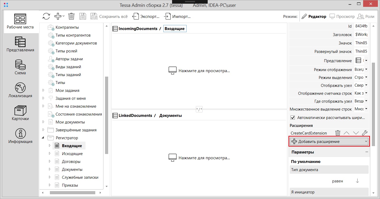Screen dimensions: 380x199
Task: Click the refresh icon in the toolbar
Action: pyautogui.click(x=46, y=16)
